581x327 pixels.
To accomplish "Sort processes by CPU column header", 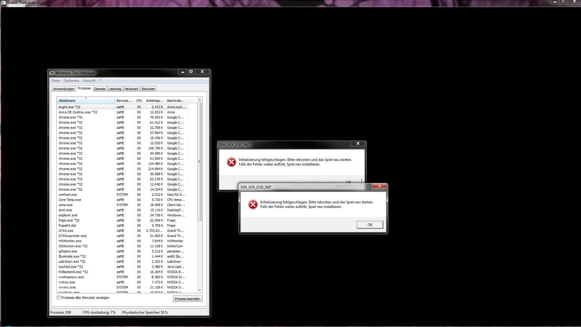I will (x=139, y=101).
